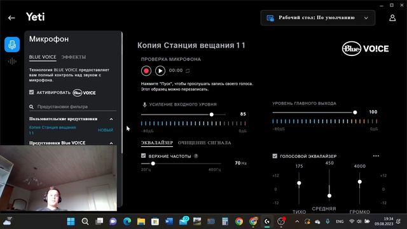Screen dimensions: 407x229
Task: Open the Voice EQ three-dots options
Action: click(x=376, y=156)
